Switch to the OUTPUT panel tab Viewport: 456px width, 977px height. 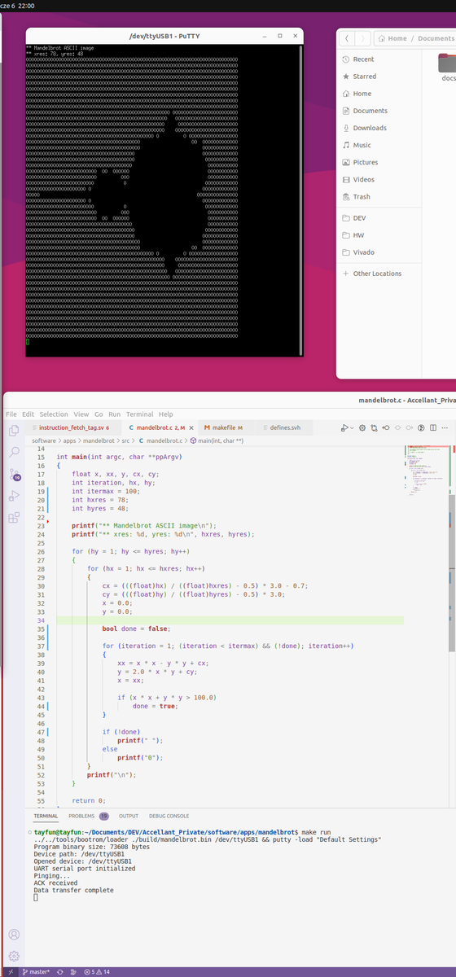tap(129, 816)
